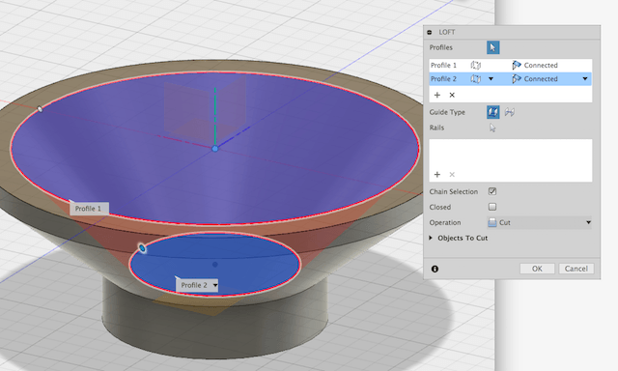Screen dimensions: 618x371
Task: Cancel the loft operation
Action: point(576,269)
